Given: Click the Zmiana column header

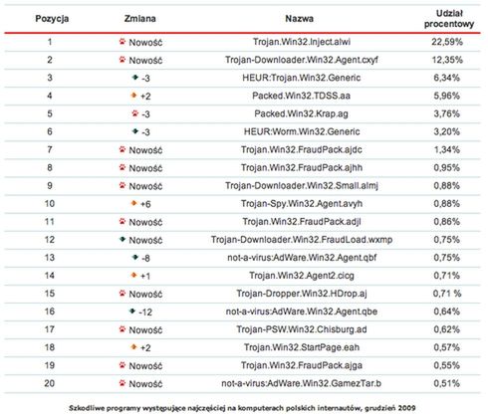Looking at the screenshot, I should [x=140, y=19].
